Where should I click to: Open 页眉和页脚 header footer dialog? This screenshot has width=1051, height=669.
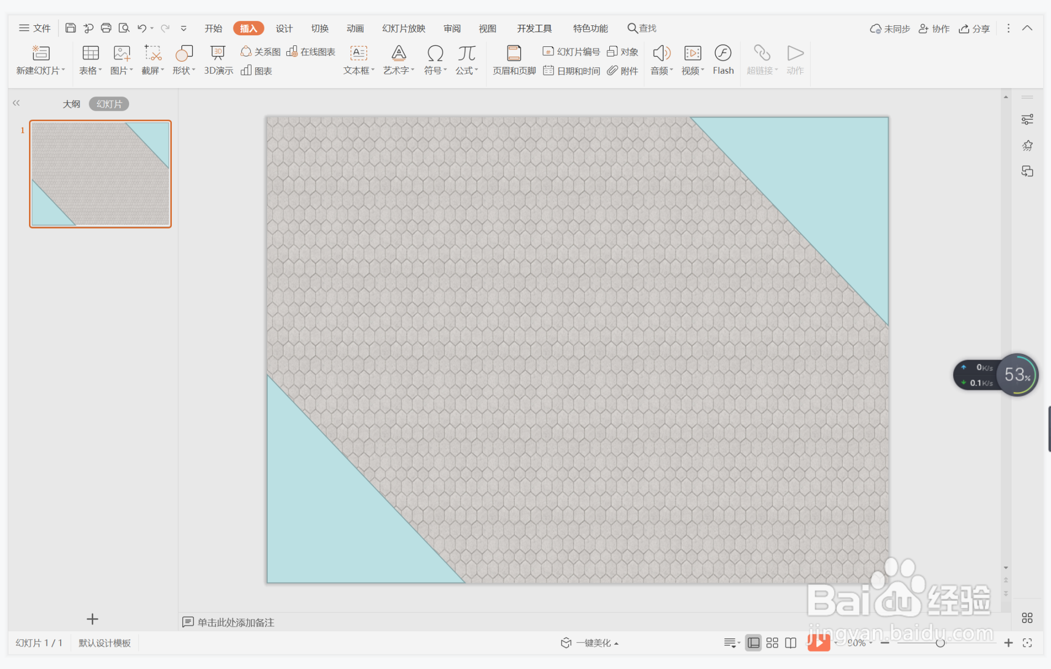tap(514, 60)
